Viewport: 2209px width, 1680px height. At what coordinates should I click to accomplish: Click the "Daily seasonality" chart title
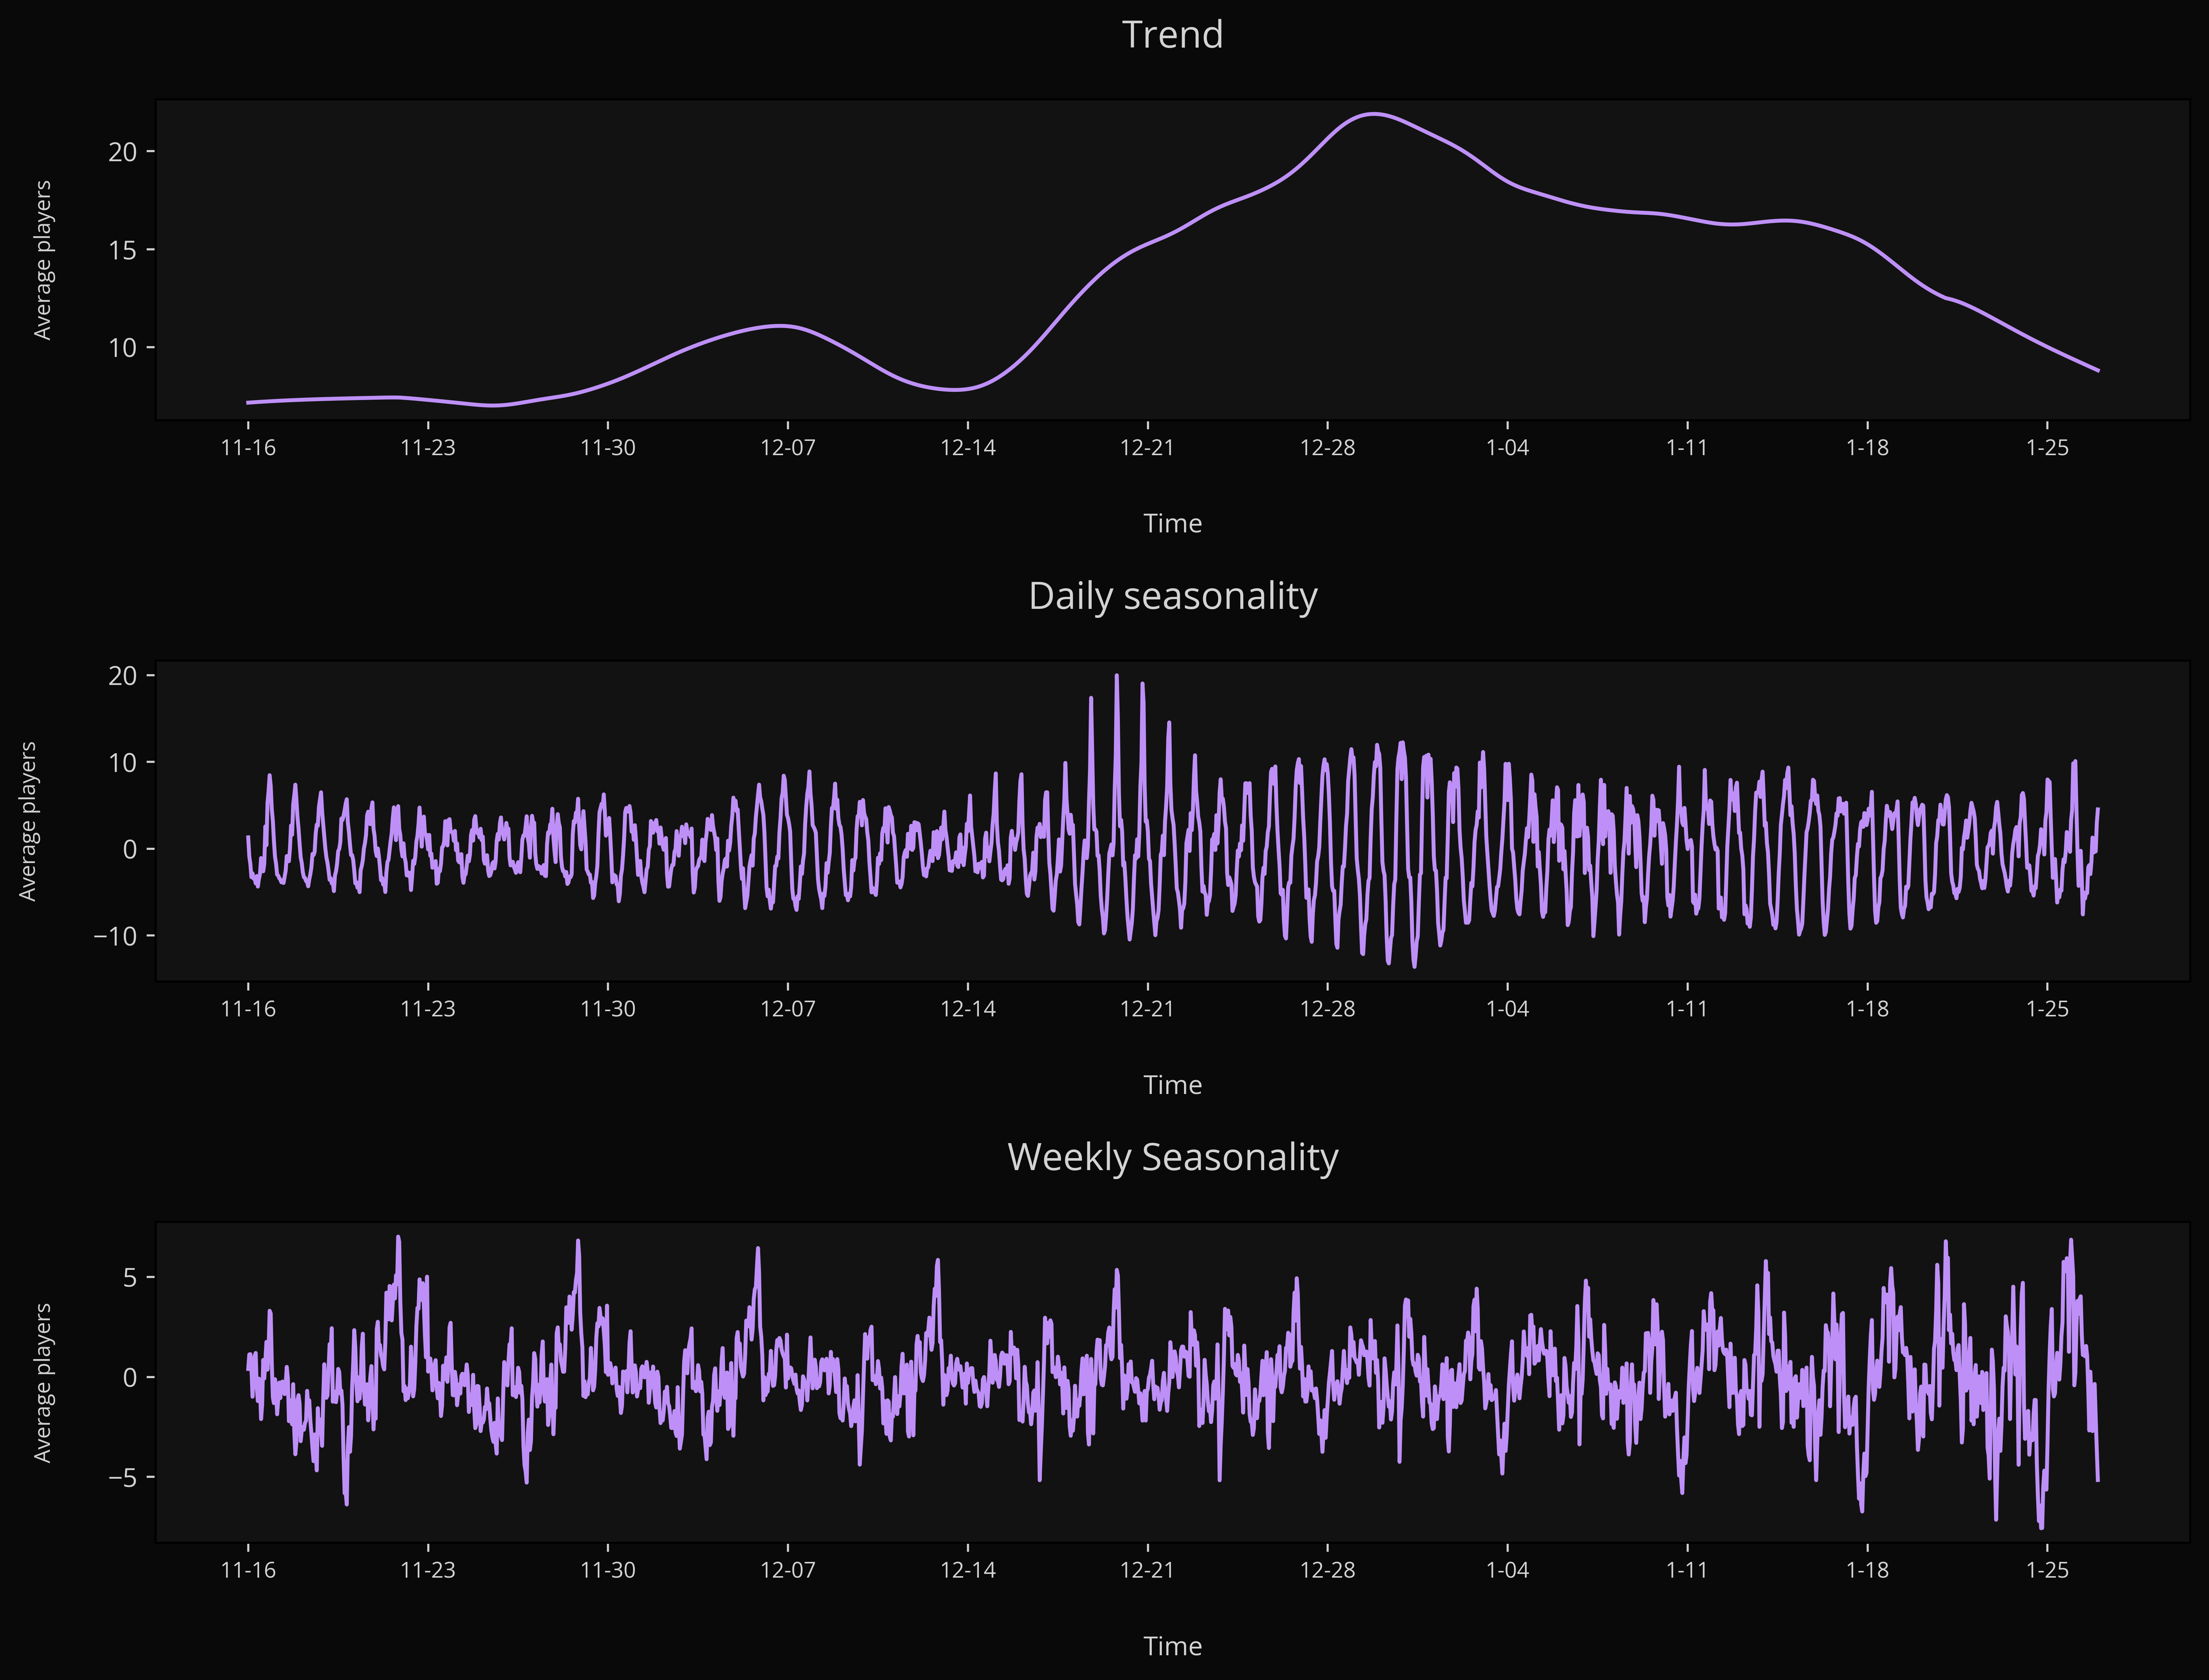pyautogui.click(x=1172, y=596)
